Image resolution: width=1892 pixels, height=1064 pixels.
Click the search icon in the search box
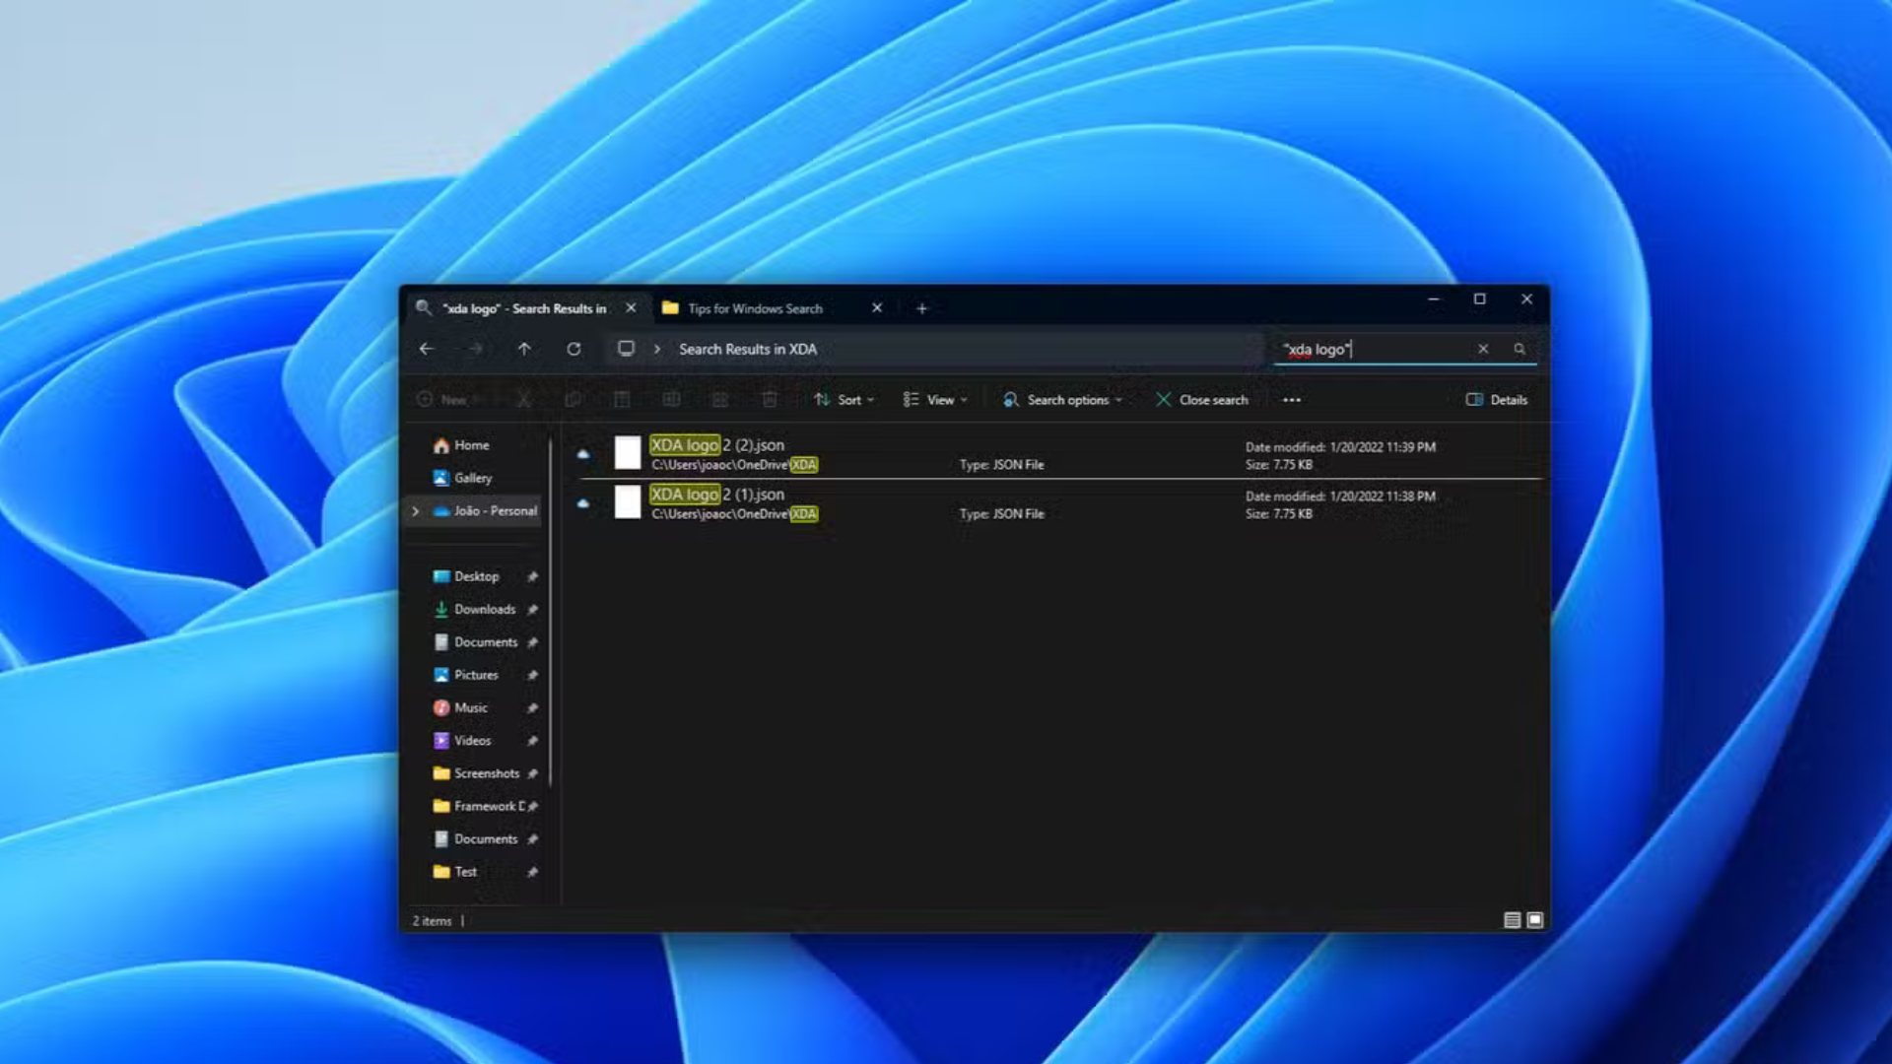1519,349
